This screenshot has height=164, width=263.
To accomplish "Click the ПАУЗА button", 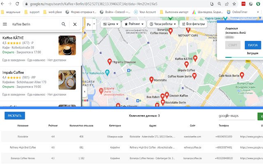I will coord(253,45).
